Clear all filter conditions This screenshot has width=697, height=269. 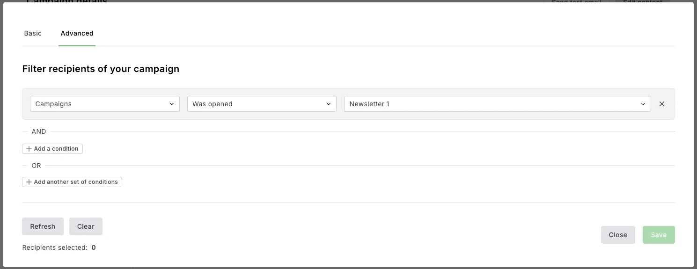[x=86, y=226]
